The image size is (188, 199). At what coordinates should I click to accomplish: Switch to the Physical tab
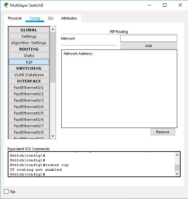(14, 18)
